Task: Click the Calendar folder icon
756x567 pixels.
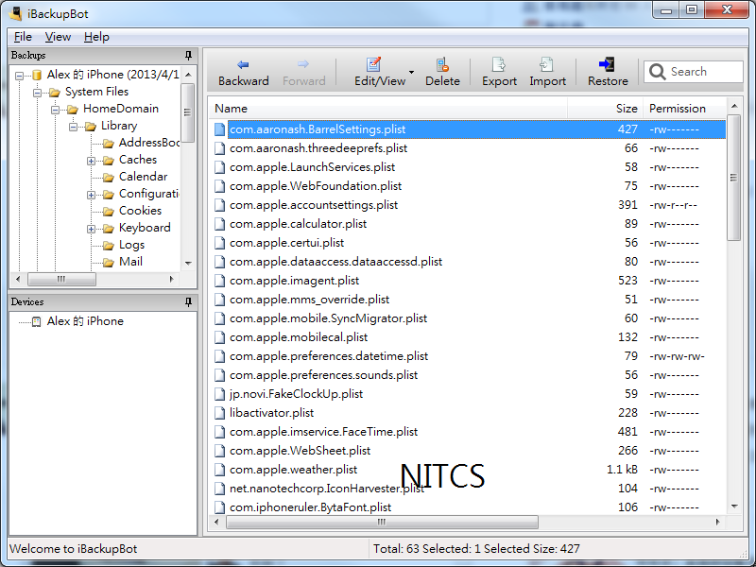Action: click(109, 177)
